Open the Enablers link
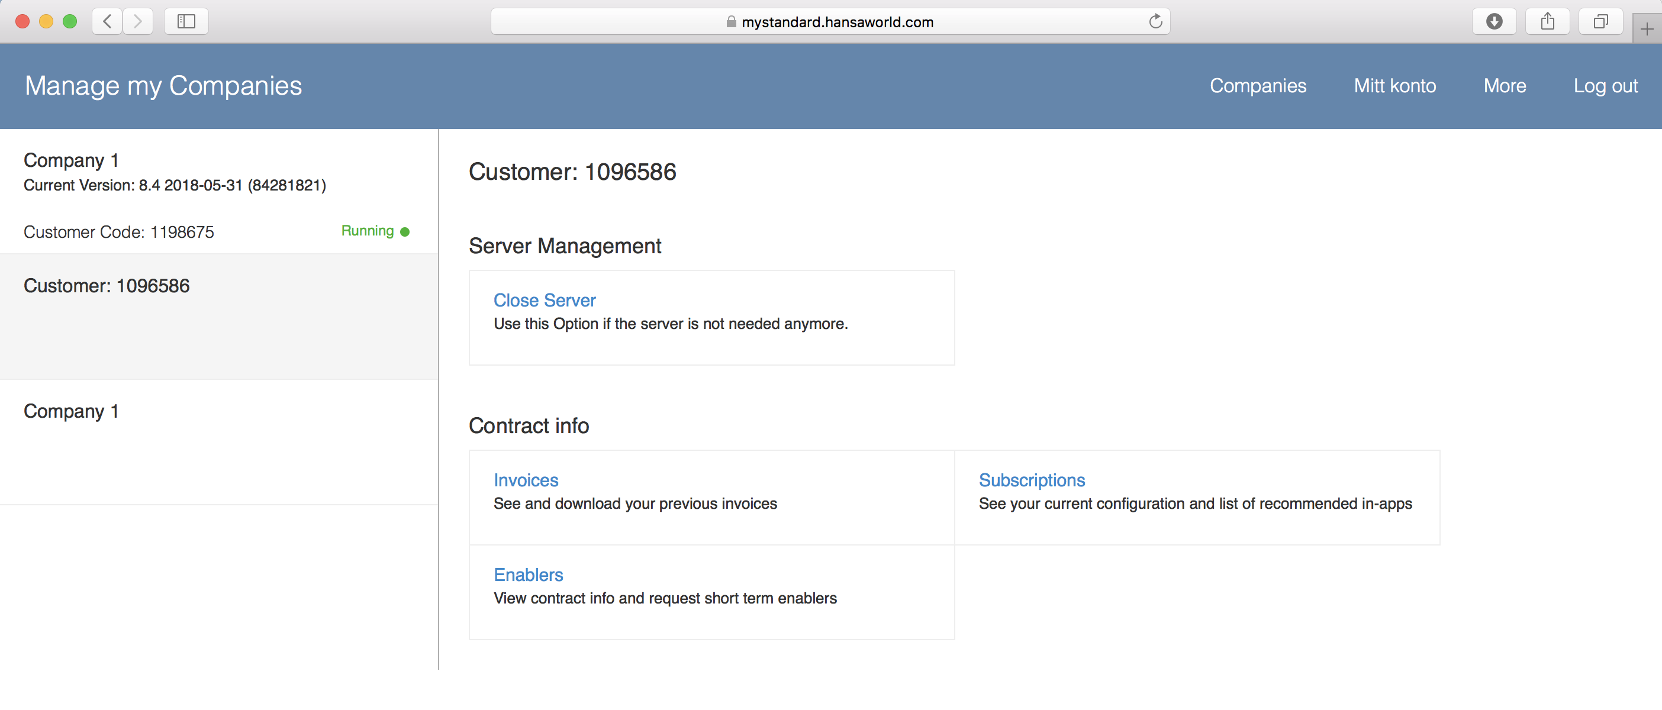This screenshot has width=1662, height=710. (529, 575)
